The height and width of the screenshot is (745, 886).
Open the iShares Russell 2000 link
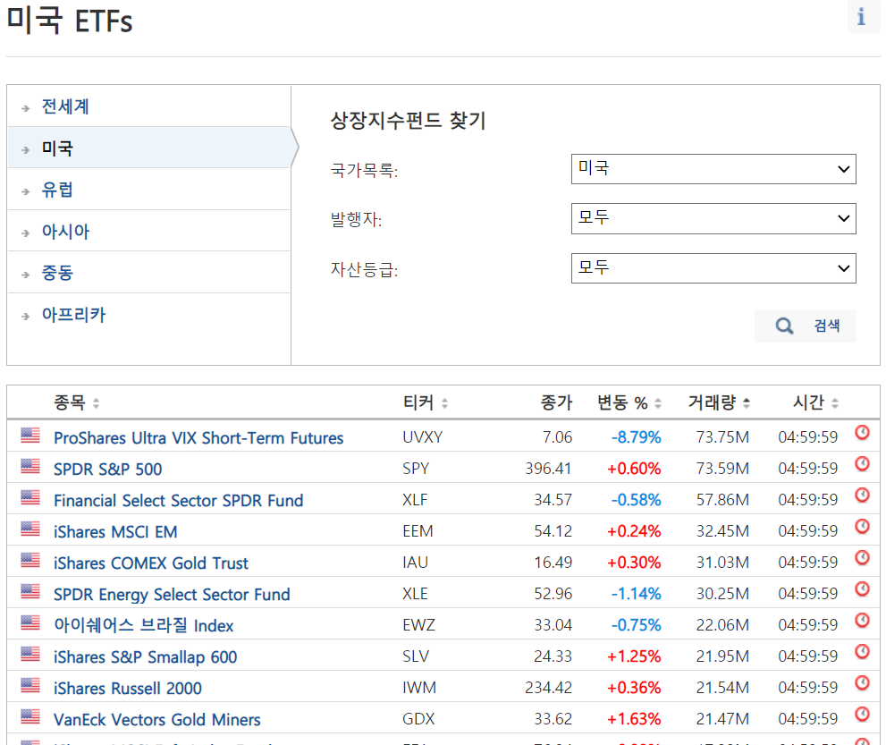128,689
